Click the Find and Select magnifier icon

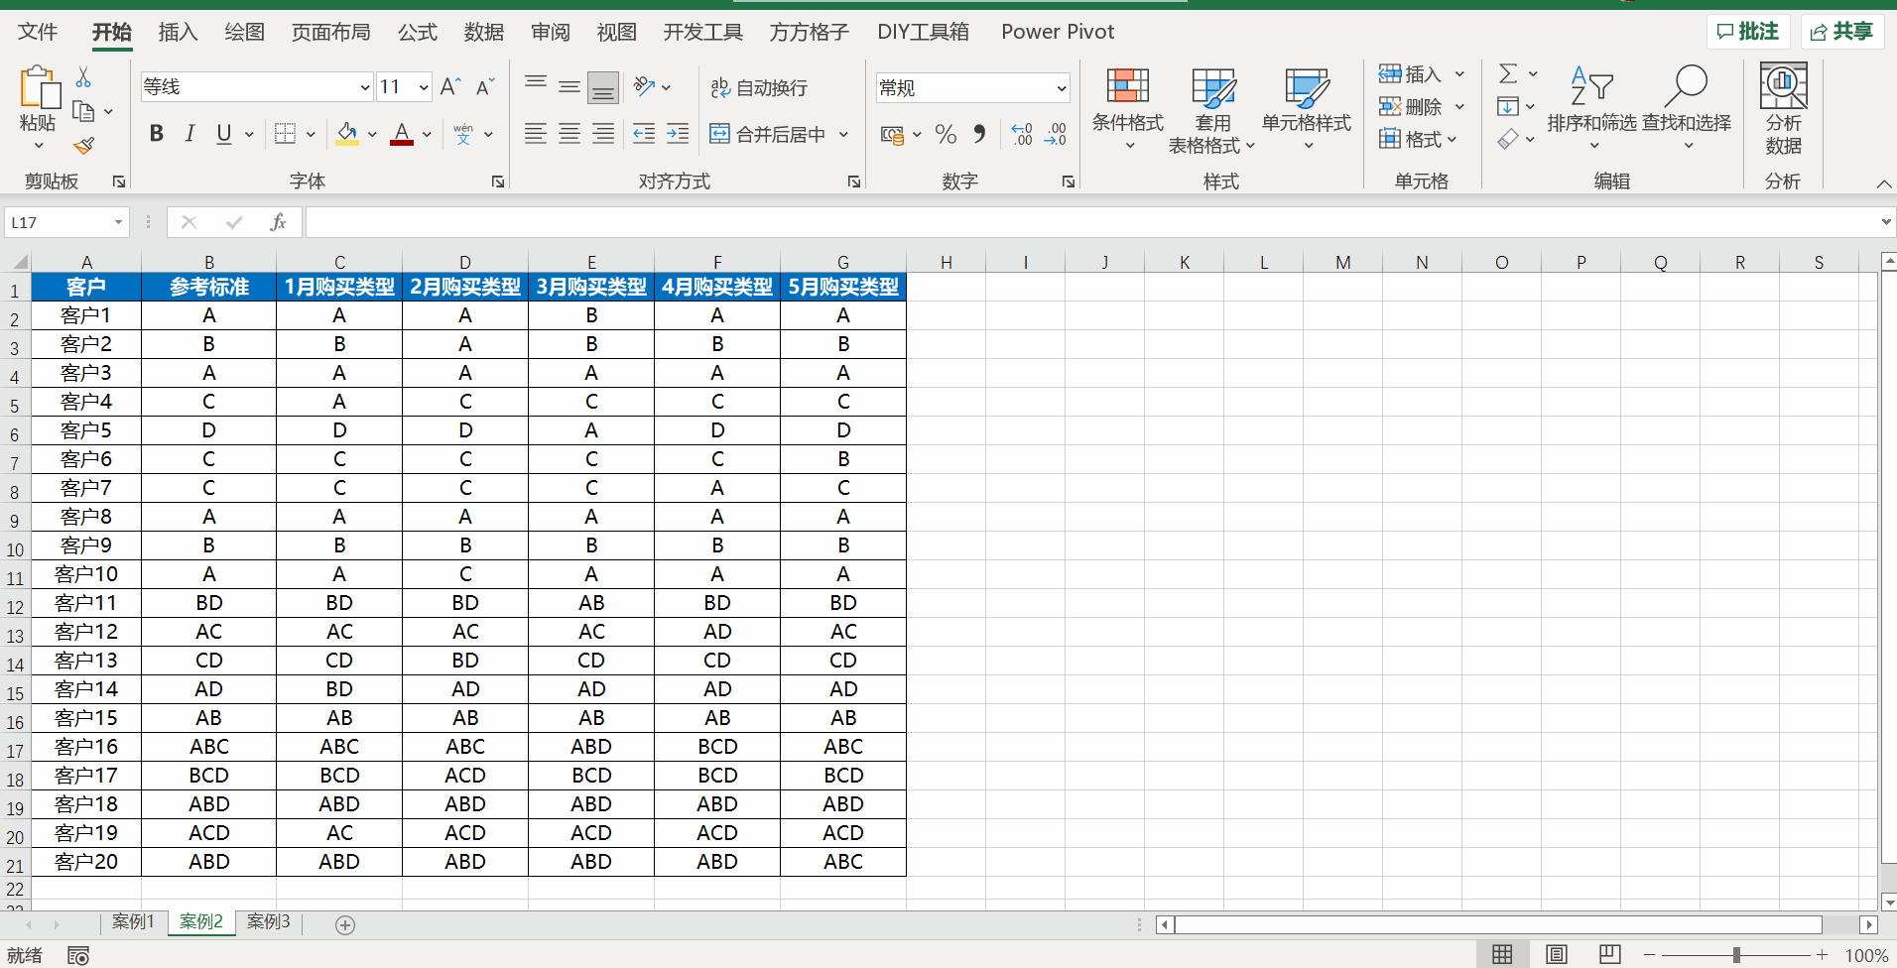coord(1686,87)
